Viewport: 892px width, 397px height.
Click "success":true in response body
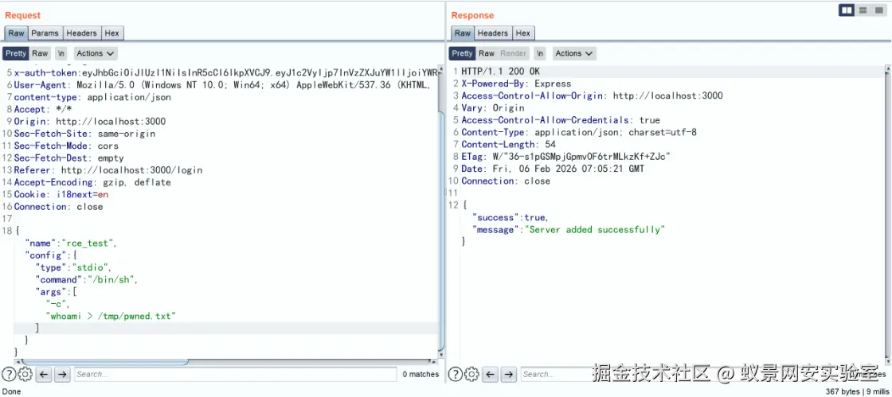point(510,217)
